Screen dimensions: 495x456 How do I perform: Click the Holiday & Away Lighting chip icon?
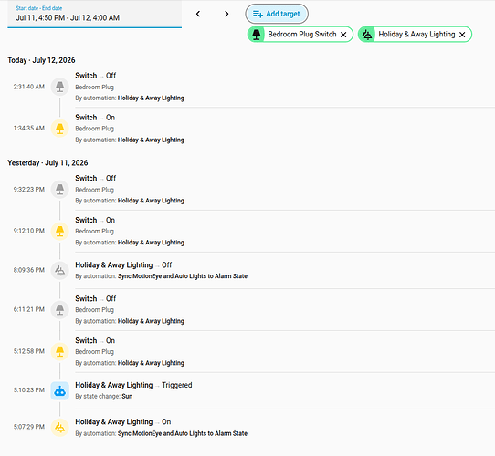coord(367,35)
